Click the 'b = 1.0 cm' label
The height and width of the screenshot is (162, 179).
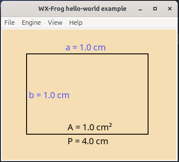pyautogui.click(x=49, y=95)
